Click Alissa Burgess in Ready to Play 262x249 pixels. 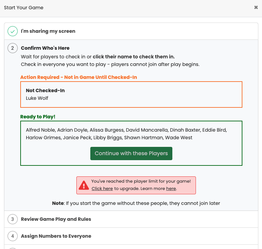(x=107, y=130)
